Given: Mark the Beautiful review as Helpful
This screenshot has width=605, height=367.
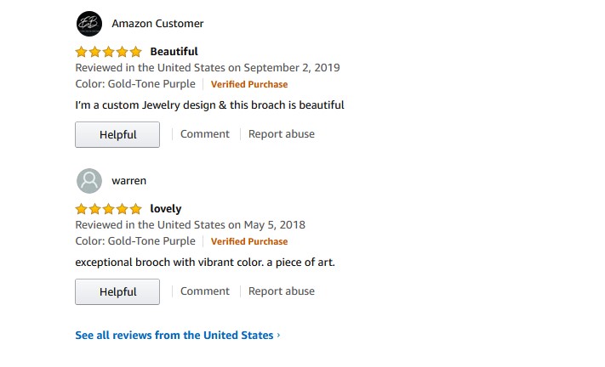Looking at the screenshot, I should pyautogui.click(x=117, y=134).
